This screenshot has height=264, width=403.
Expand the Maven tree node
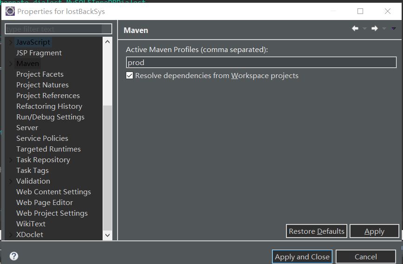(x=11, y=64)
